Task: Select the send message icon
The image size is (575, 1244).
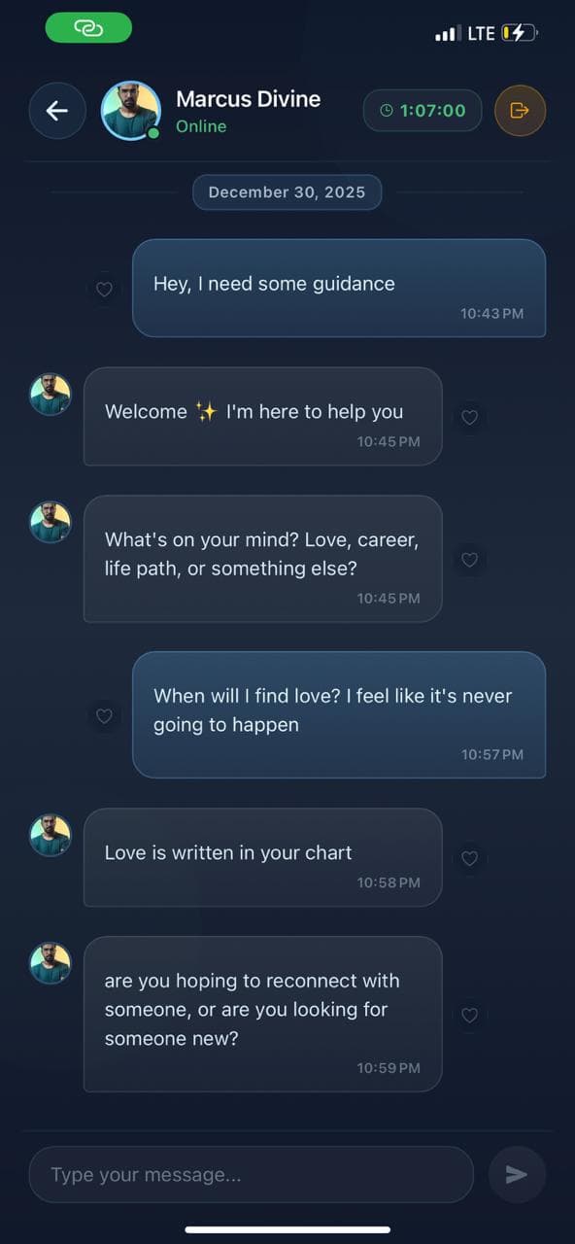Action: click(517, 1174)
